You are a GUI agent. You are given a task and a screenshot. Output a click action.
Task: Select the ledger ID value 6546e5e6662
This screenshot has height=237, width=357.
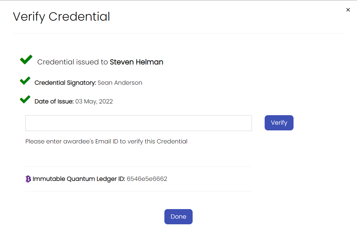pyautogui.click(x=147, y=179)
